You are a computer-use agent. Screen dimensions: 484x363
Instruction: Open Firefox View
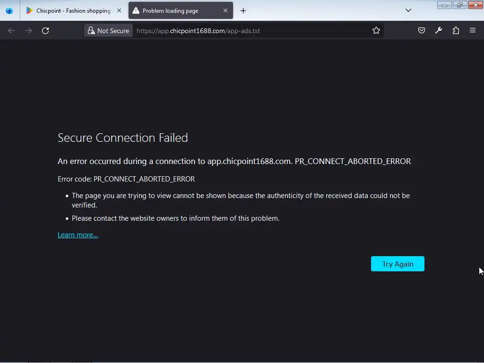(9, 10)
